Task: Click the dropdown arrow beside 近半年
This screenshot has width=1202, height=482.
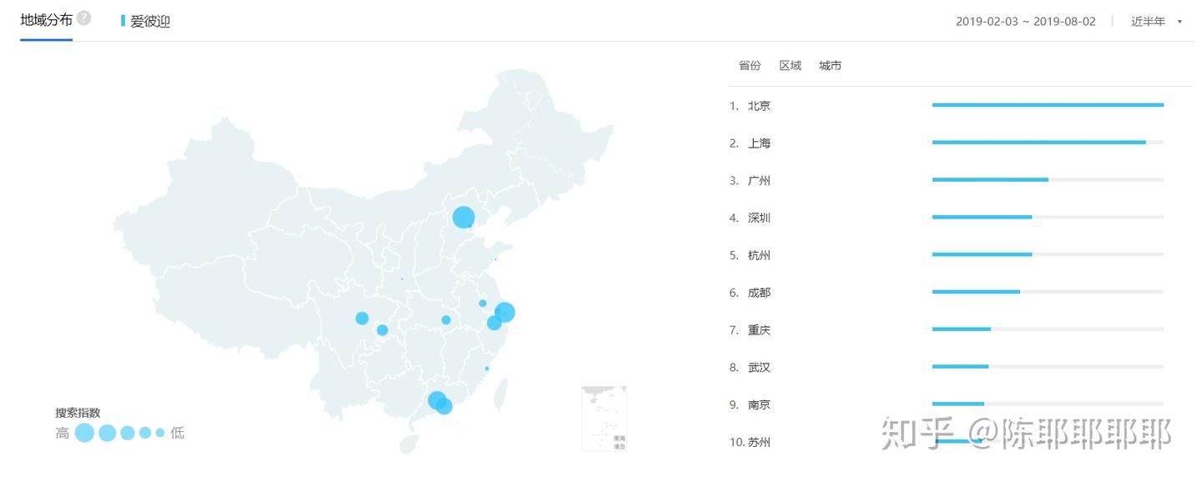Action: point(1179,22)
